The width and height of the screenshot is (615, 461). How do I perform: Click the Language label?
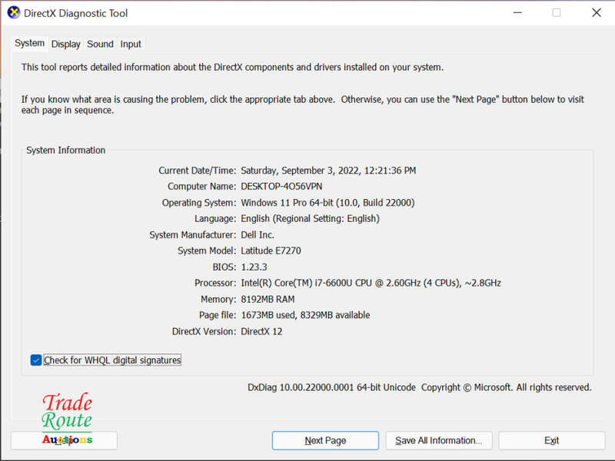pyautogui.click(x=215, y=218)
